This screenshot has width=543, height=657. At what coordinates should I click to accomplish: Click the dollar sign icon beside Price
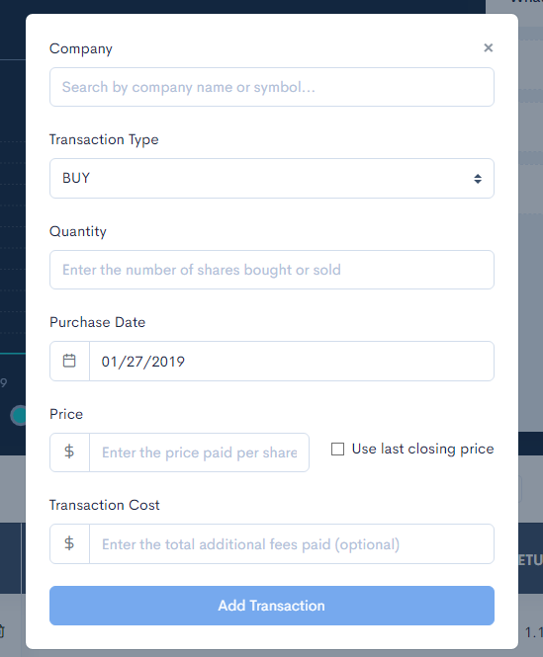[69, 452]
